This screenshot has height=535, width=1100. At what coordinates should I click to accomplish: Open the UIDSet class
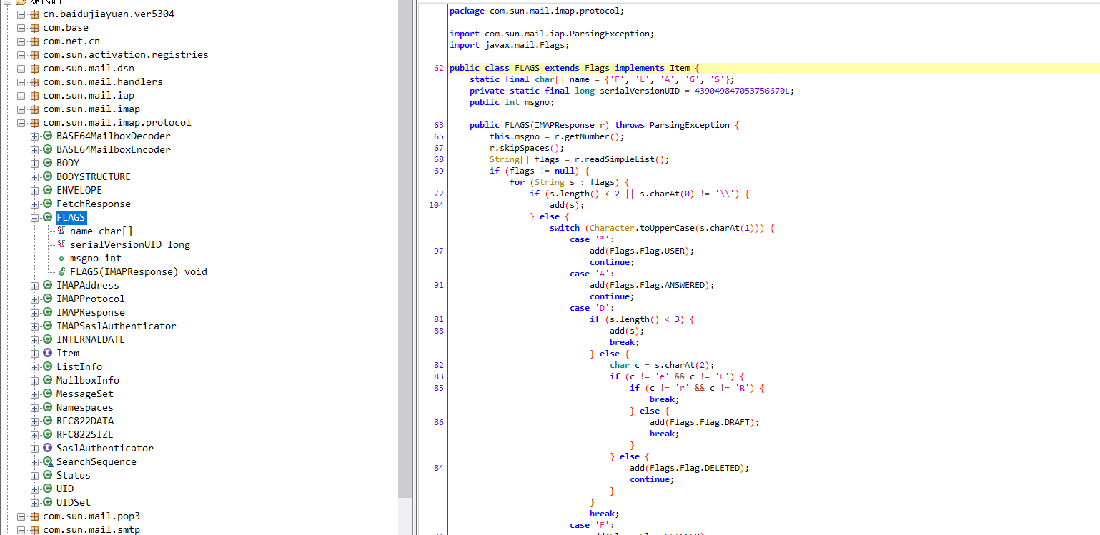click(x=73, y=502)
